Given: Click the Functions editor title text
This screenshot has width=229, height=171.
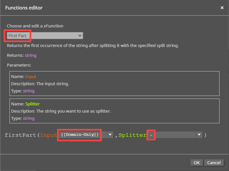Looking at the screenshot, I should pyautogui.click(x=24, y=8).
